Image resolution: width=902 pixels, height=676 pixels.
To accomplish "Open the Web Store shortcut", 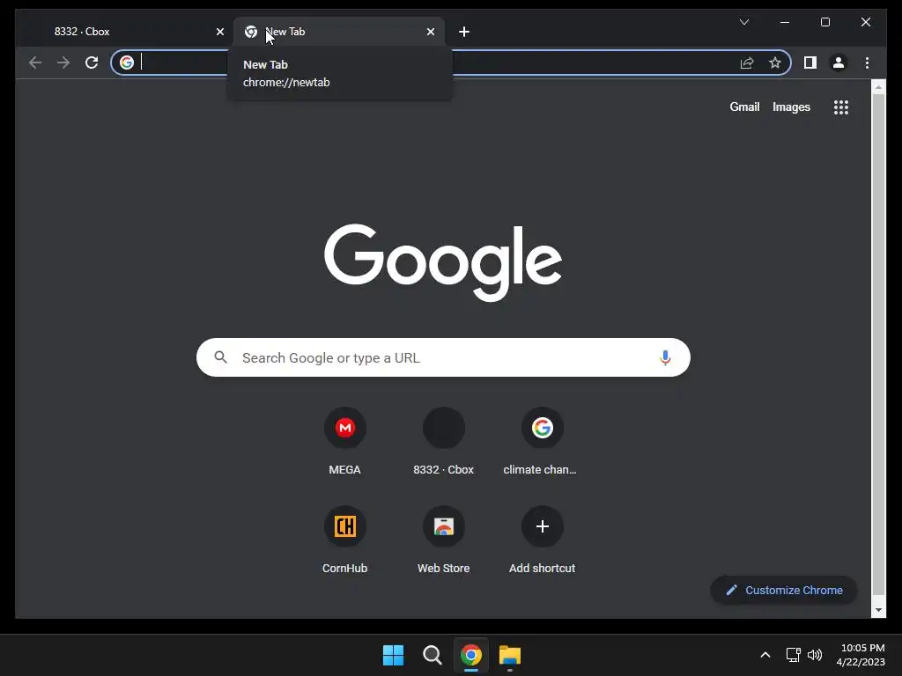I will coord(444,540).
